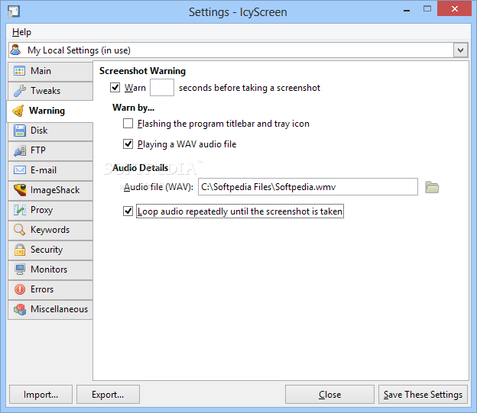Image resolution: width=477 pixels, height=413 pixels.
Task: Click the Import... button
Action: click(x=41, y=395)
